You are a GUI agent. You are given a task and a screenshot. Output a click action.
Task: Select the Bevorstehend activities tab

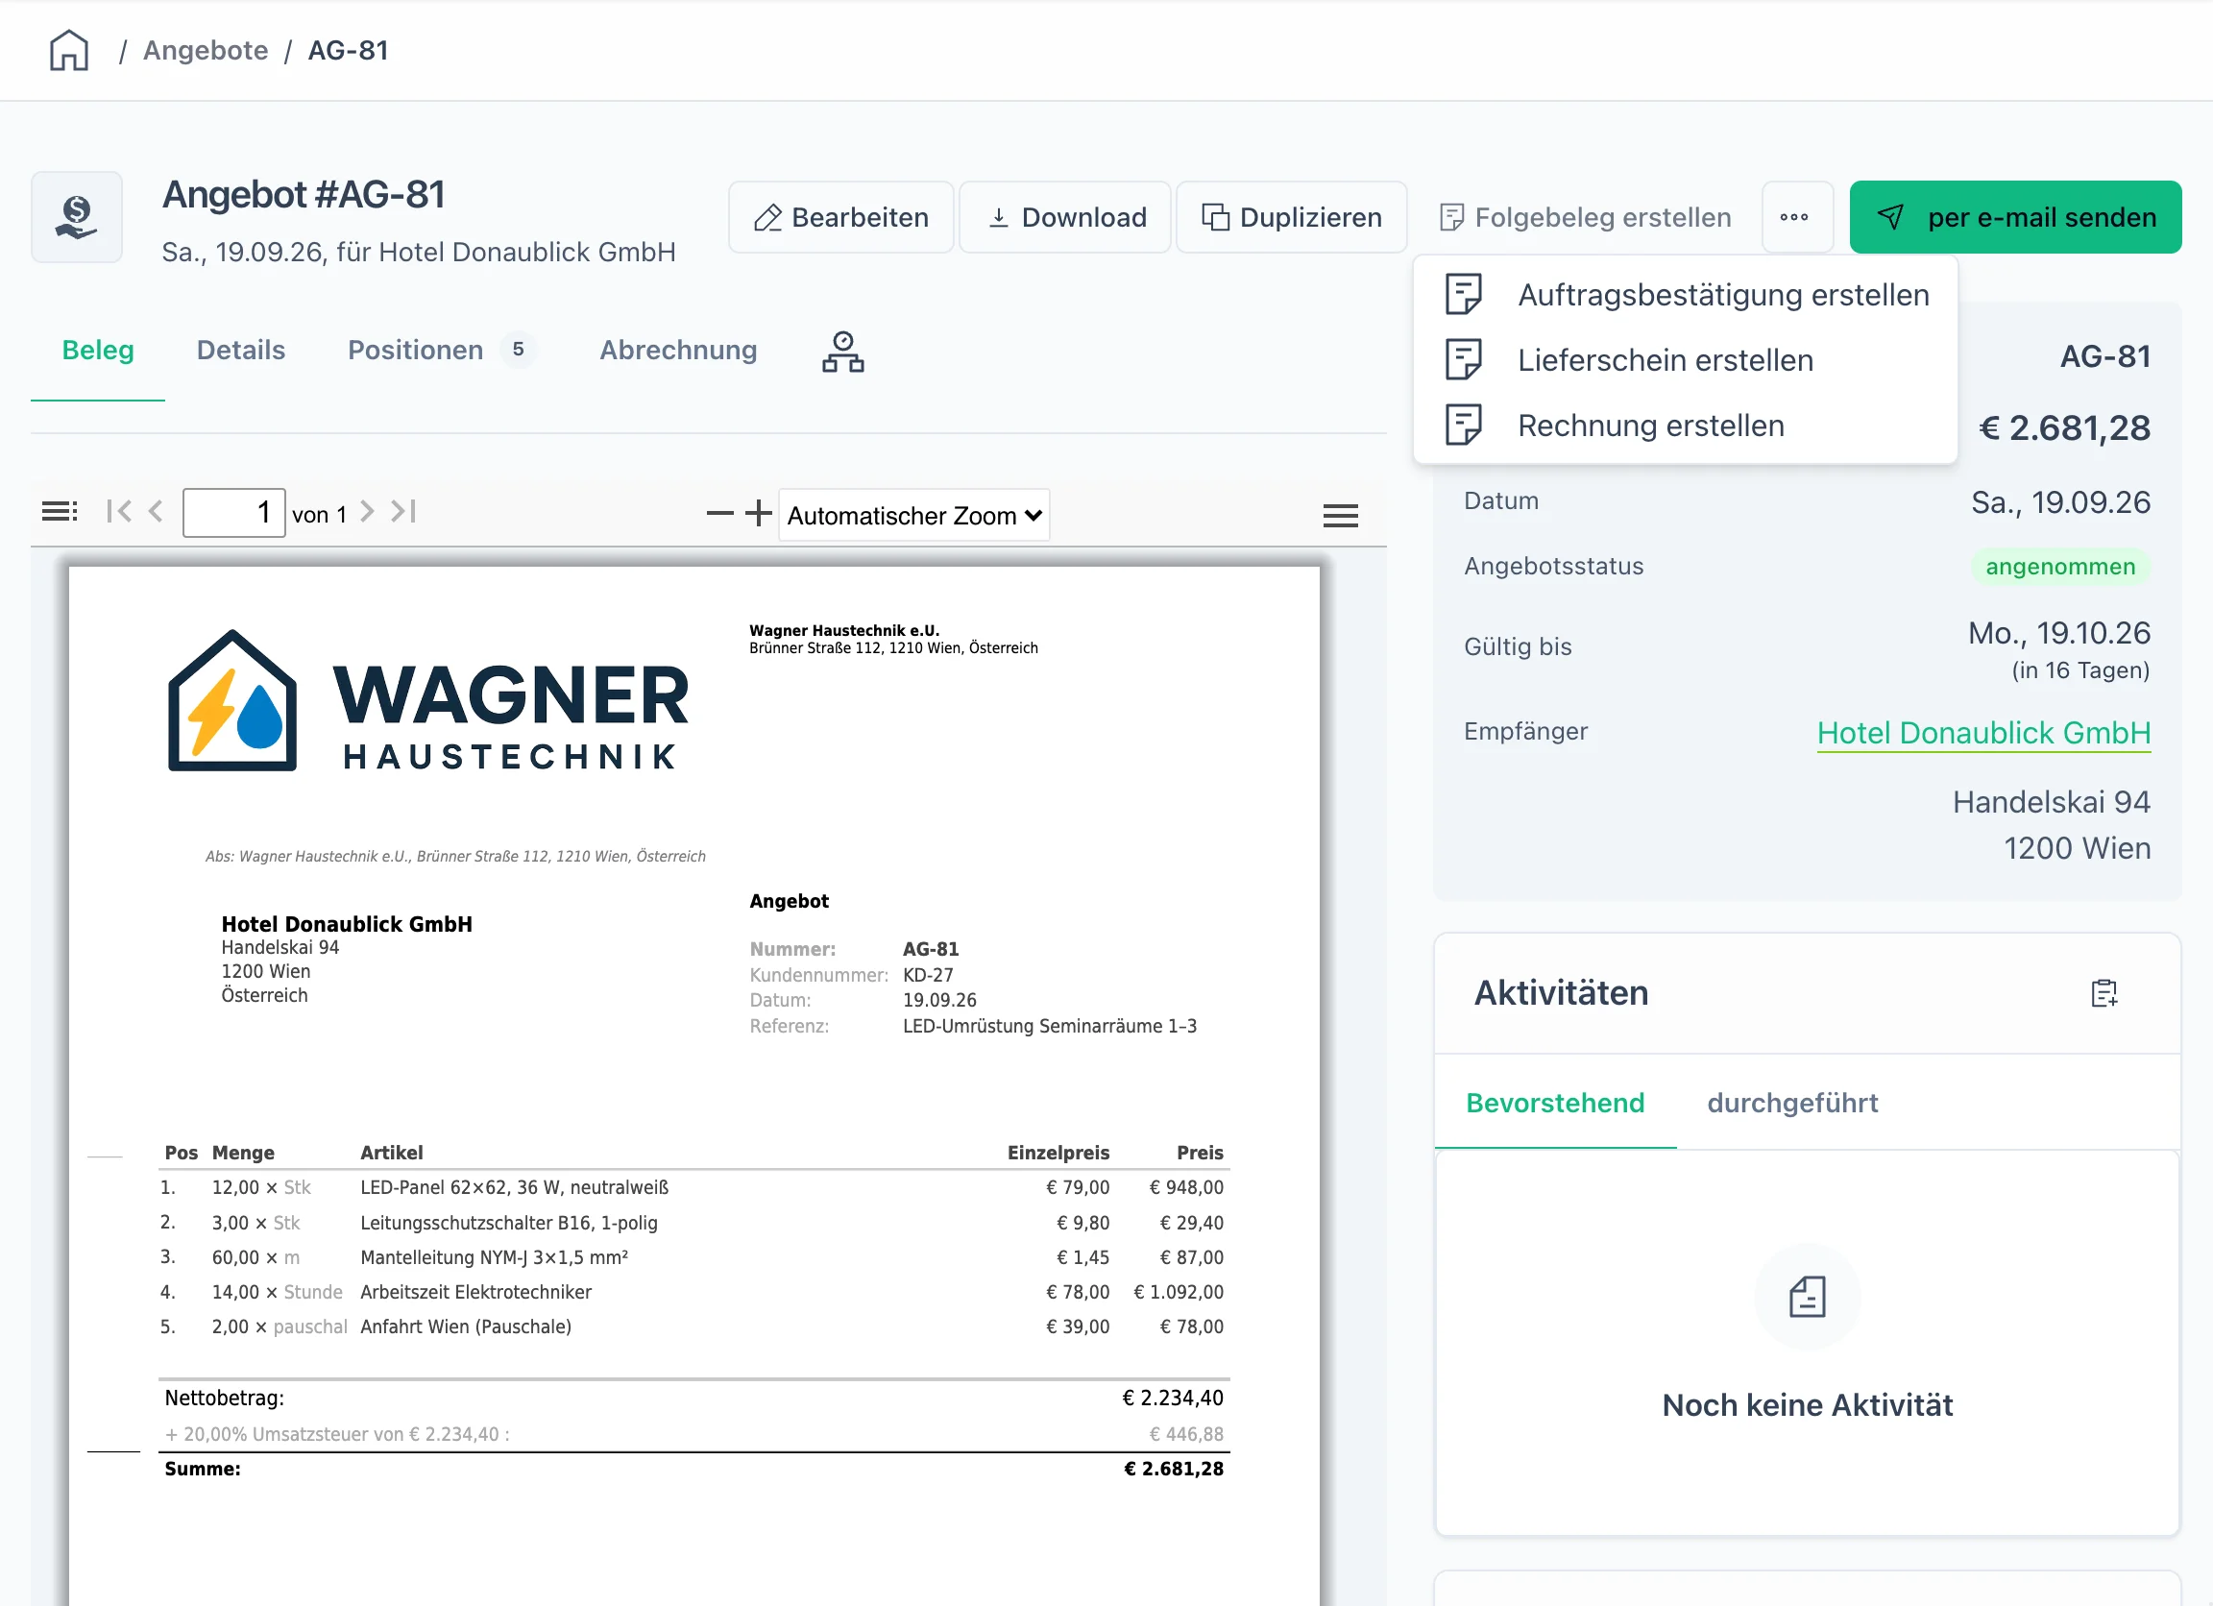(1555, 1103)
